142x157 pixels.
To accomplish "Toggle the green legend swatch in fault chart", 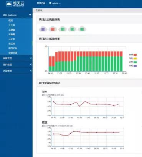I will [135, 62].
